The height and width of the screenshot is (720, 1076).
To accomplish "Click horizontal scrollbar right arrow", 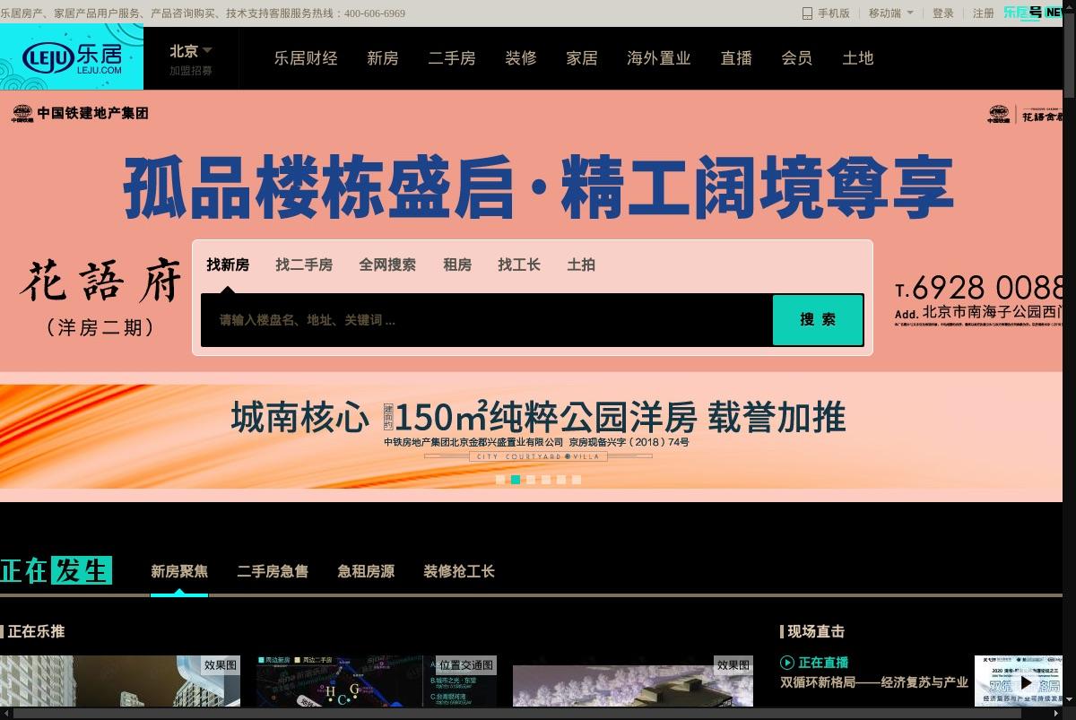I will pos(1057,714).
